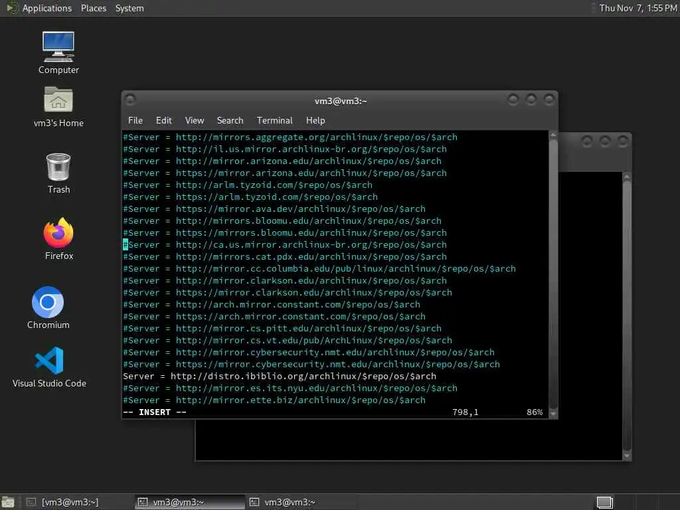The image size is (680, 510).
Task: Open the Terminal menu
Action: [x=274, y=121]
